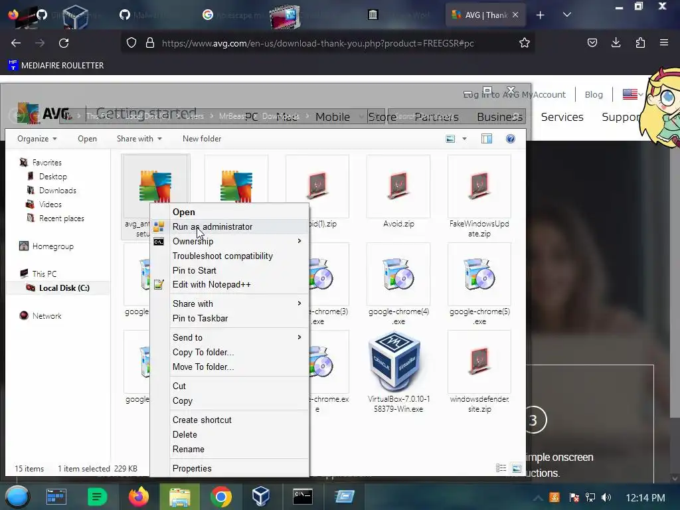680x510 pixels.
Task: Open the Blog link on AVG site
Action: (x=594, y=94)
